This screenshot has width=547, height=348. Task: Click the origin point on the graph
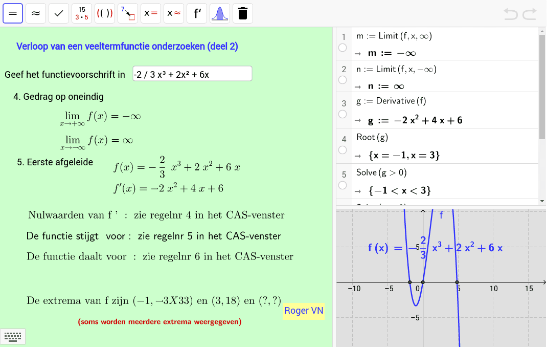423,282
